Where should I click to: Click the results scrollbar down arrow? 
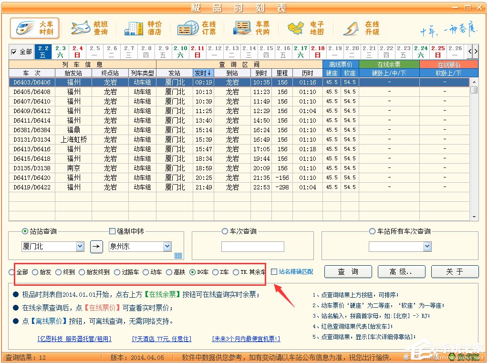(x=474, y=217)
